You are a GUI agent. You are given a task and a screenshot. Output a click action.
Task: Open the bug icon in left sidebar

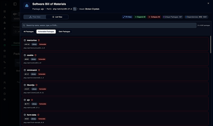(x=5, y=39)
